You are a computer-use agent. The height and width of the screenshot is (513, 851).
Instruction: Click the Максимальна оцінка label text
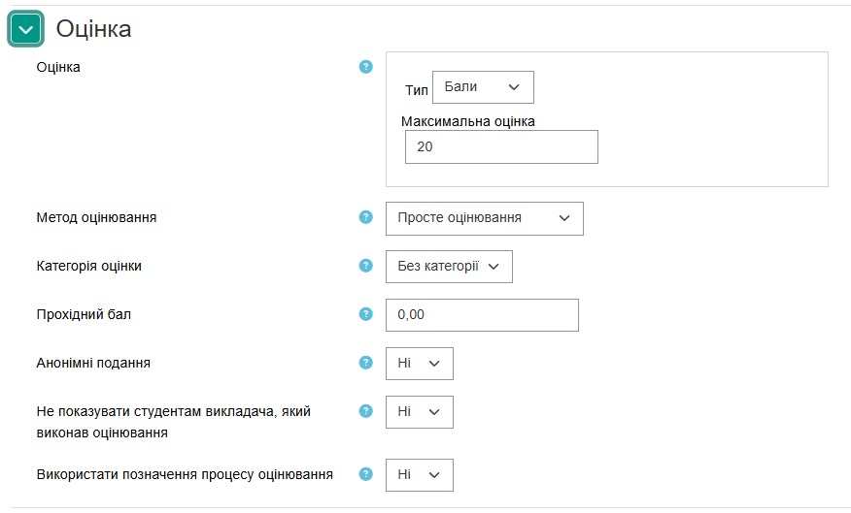click(x=468, y=122)
